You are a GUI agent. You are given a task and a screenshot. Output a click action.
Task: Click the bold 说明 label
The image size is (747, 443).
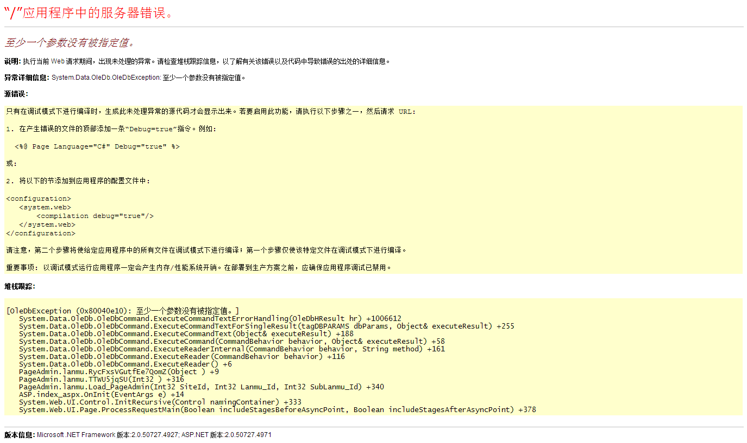tap(12, 61)
